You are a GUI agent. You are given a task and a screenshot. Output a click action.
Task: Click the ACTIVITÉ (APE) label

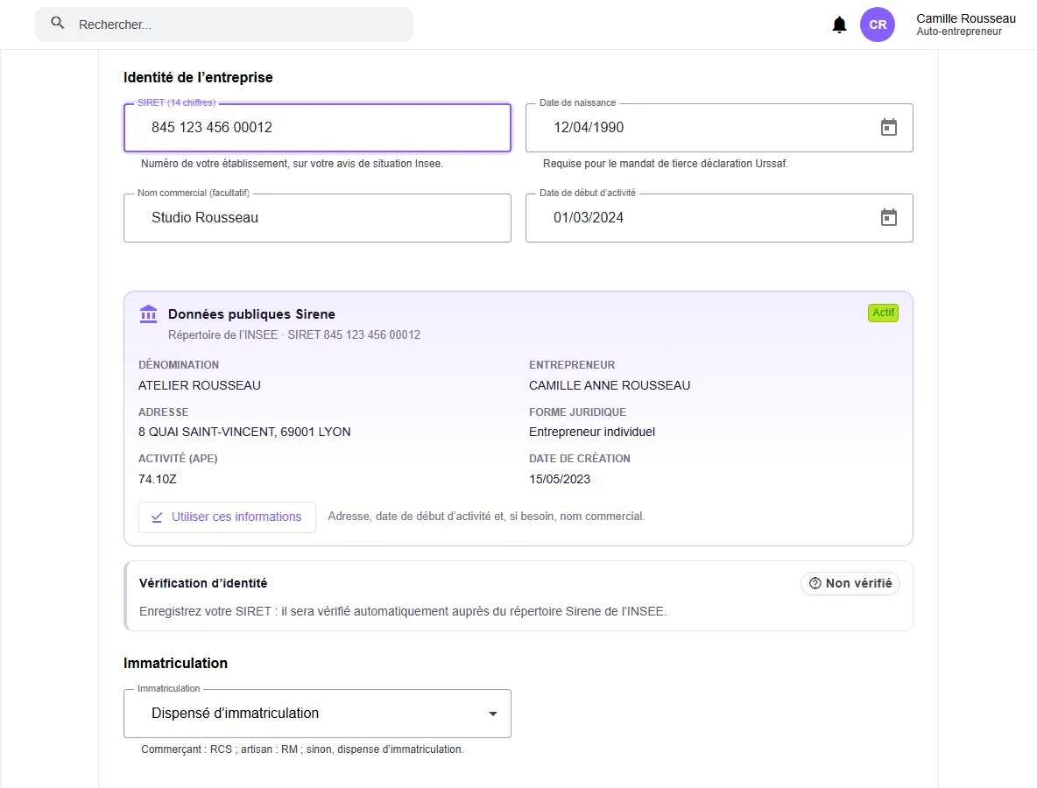[x=178, y=458]
